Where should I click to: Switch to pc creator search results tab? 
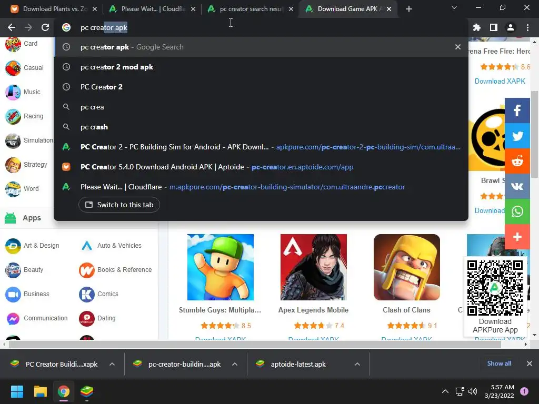(251, 9)
